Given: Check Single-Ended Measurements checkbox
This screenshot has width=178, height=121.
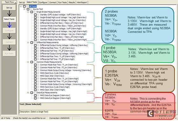Looking at the screenshot, I should tap(32, 12).
